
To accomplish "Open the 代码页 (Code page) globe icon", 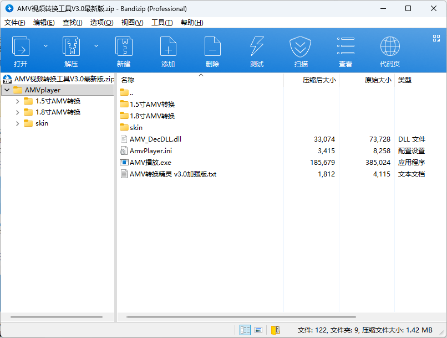I will [x=390, y=46].
